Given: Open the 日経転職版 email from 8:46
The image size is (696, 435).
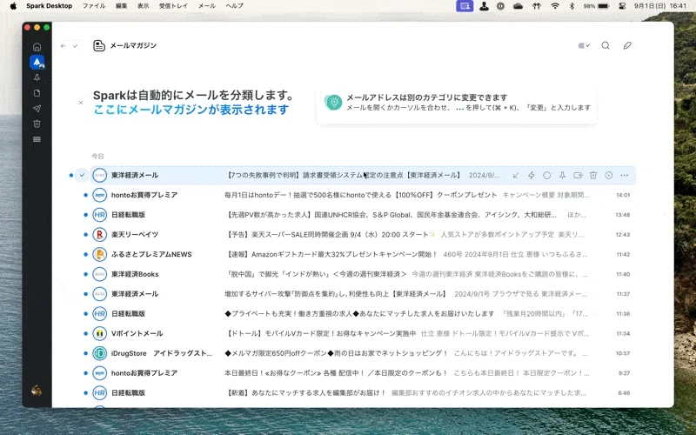Looking at the screenshot, I should tap(363, 393).
